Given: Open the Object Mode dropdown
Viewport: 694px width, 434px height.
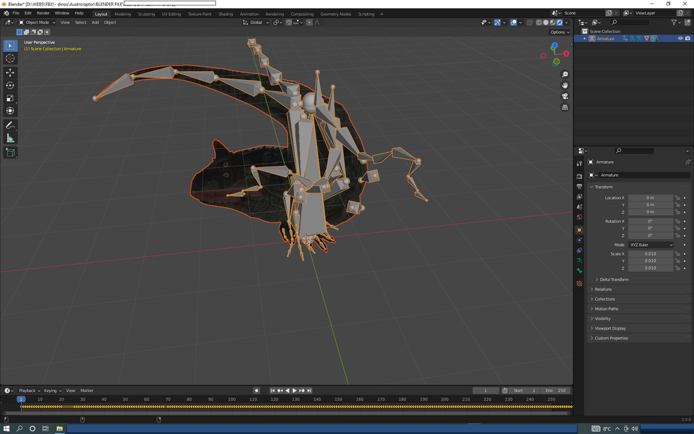Looking at the screenshot, I should coord(37,22).
